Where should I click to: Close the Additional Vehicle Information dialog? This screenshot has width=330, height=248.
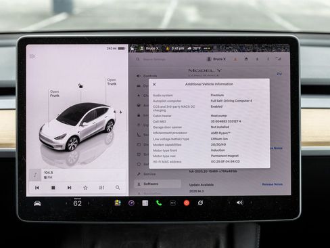pos(154,84)
